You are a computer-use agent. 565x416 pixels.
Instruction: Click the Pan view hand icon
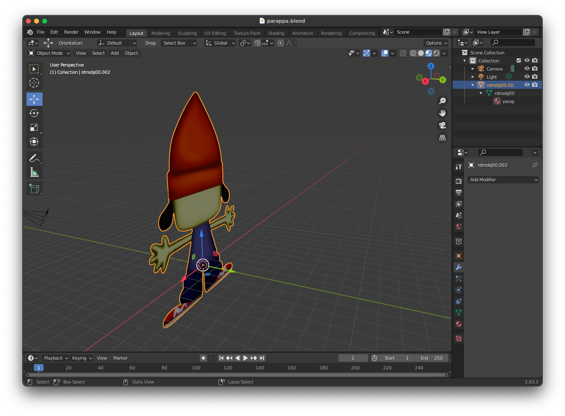(442, 113)
